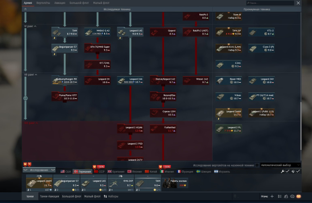The height and width of the screenshot is (203, 312).
Task: Select the premium Leopard 2 PL card
Action: tap(229, 129)
